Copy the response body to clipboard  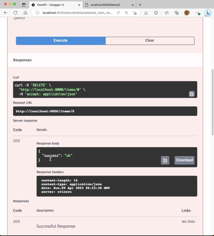point(165,160)
